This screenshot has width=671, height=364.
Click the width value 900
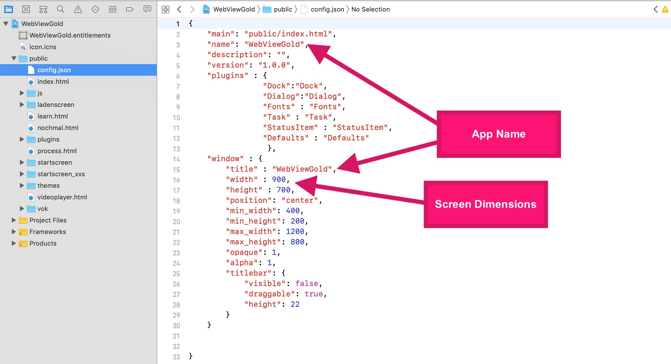[x=279, y=179]
